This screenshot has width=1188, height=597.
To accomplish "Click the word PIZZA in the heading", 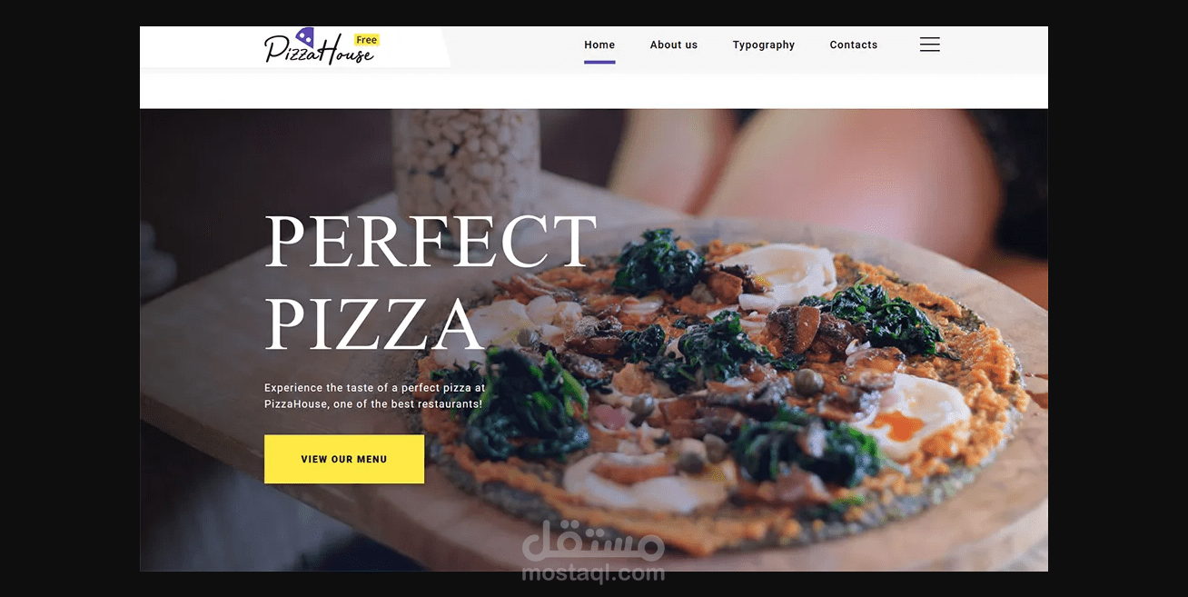I will click(x=374, y=324).
